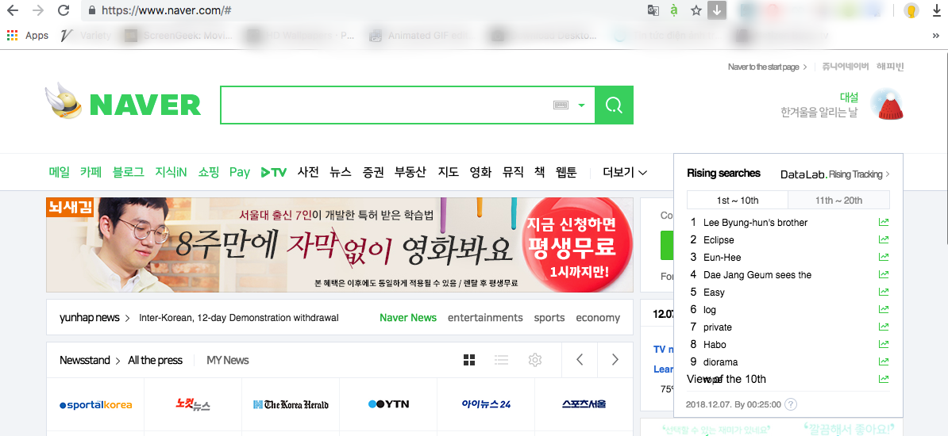948x436 pixels.
Task: Open the 쥬니어네이버 link
Action: tap(846, 67)
